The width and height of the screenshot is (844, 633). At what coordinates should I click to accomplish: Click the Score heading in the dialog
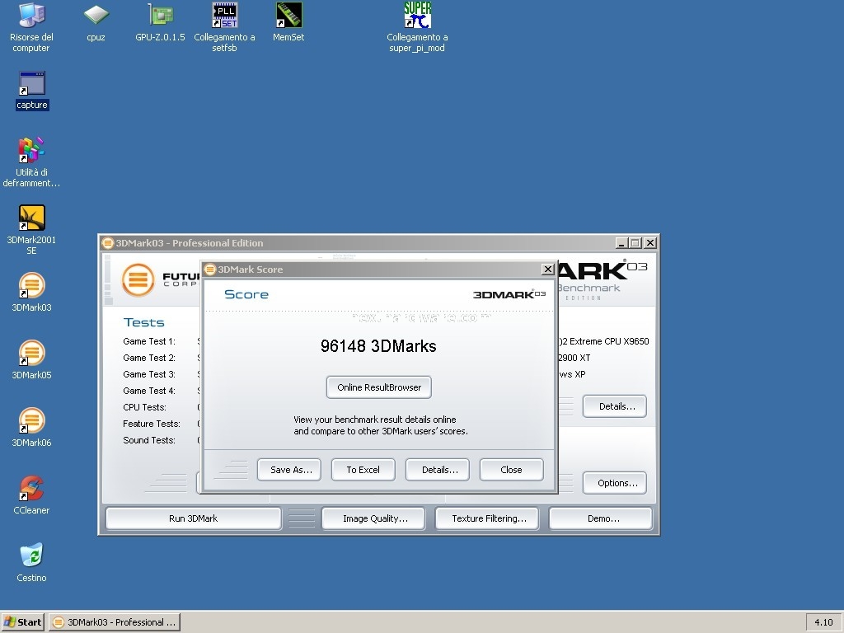click(246, 294)
